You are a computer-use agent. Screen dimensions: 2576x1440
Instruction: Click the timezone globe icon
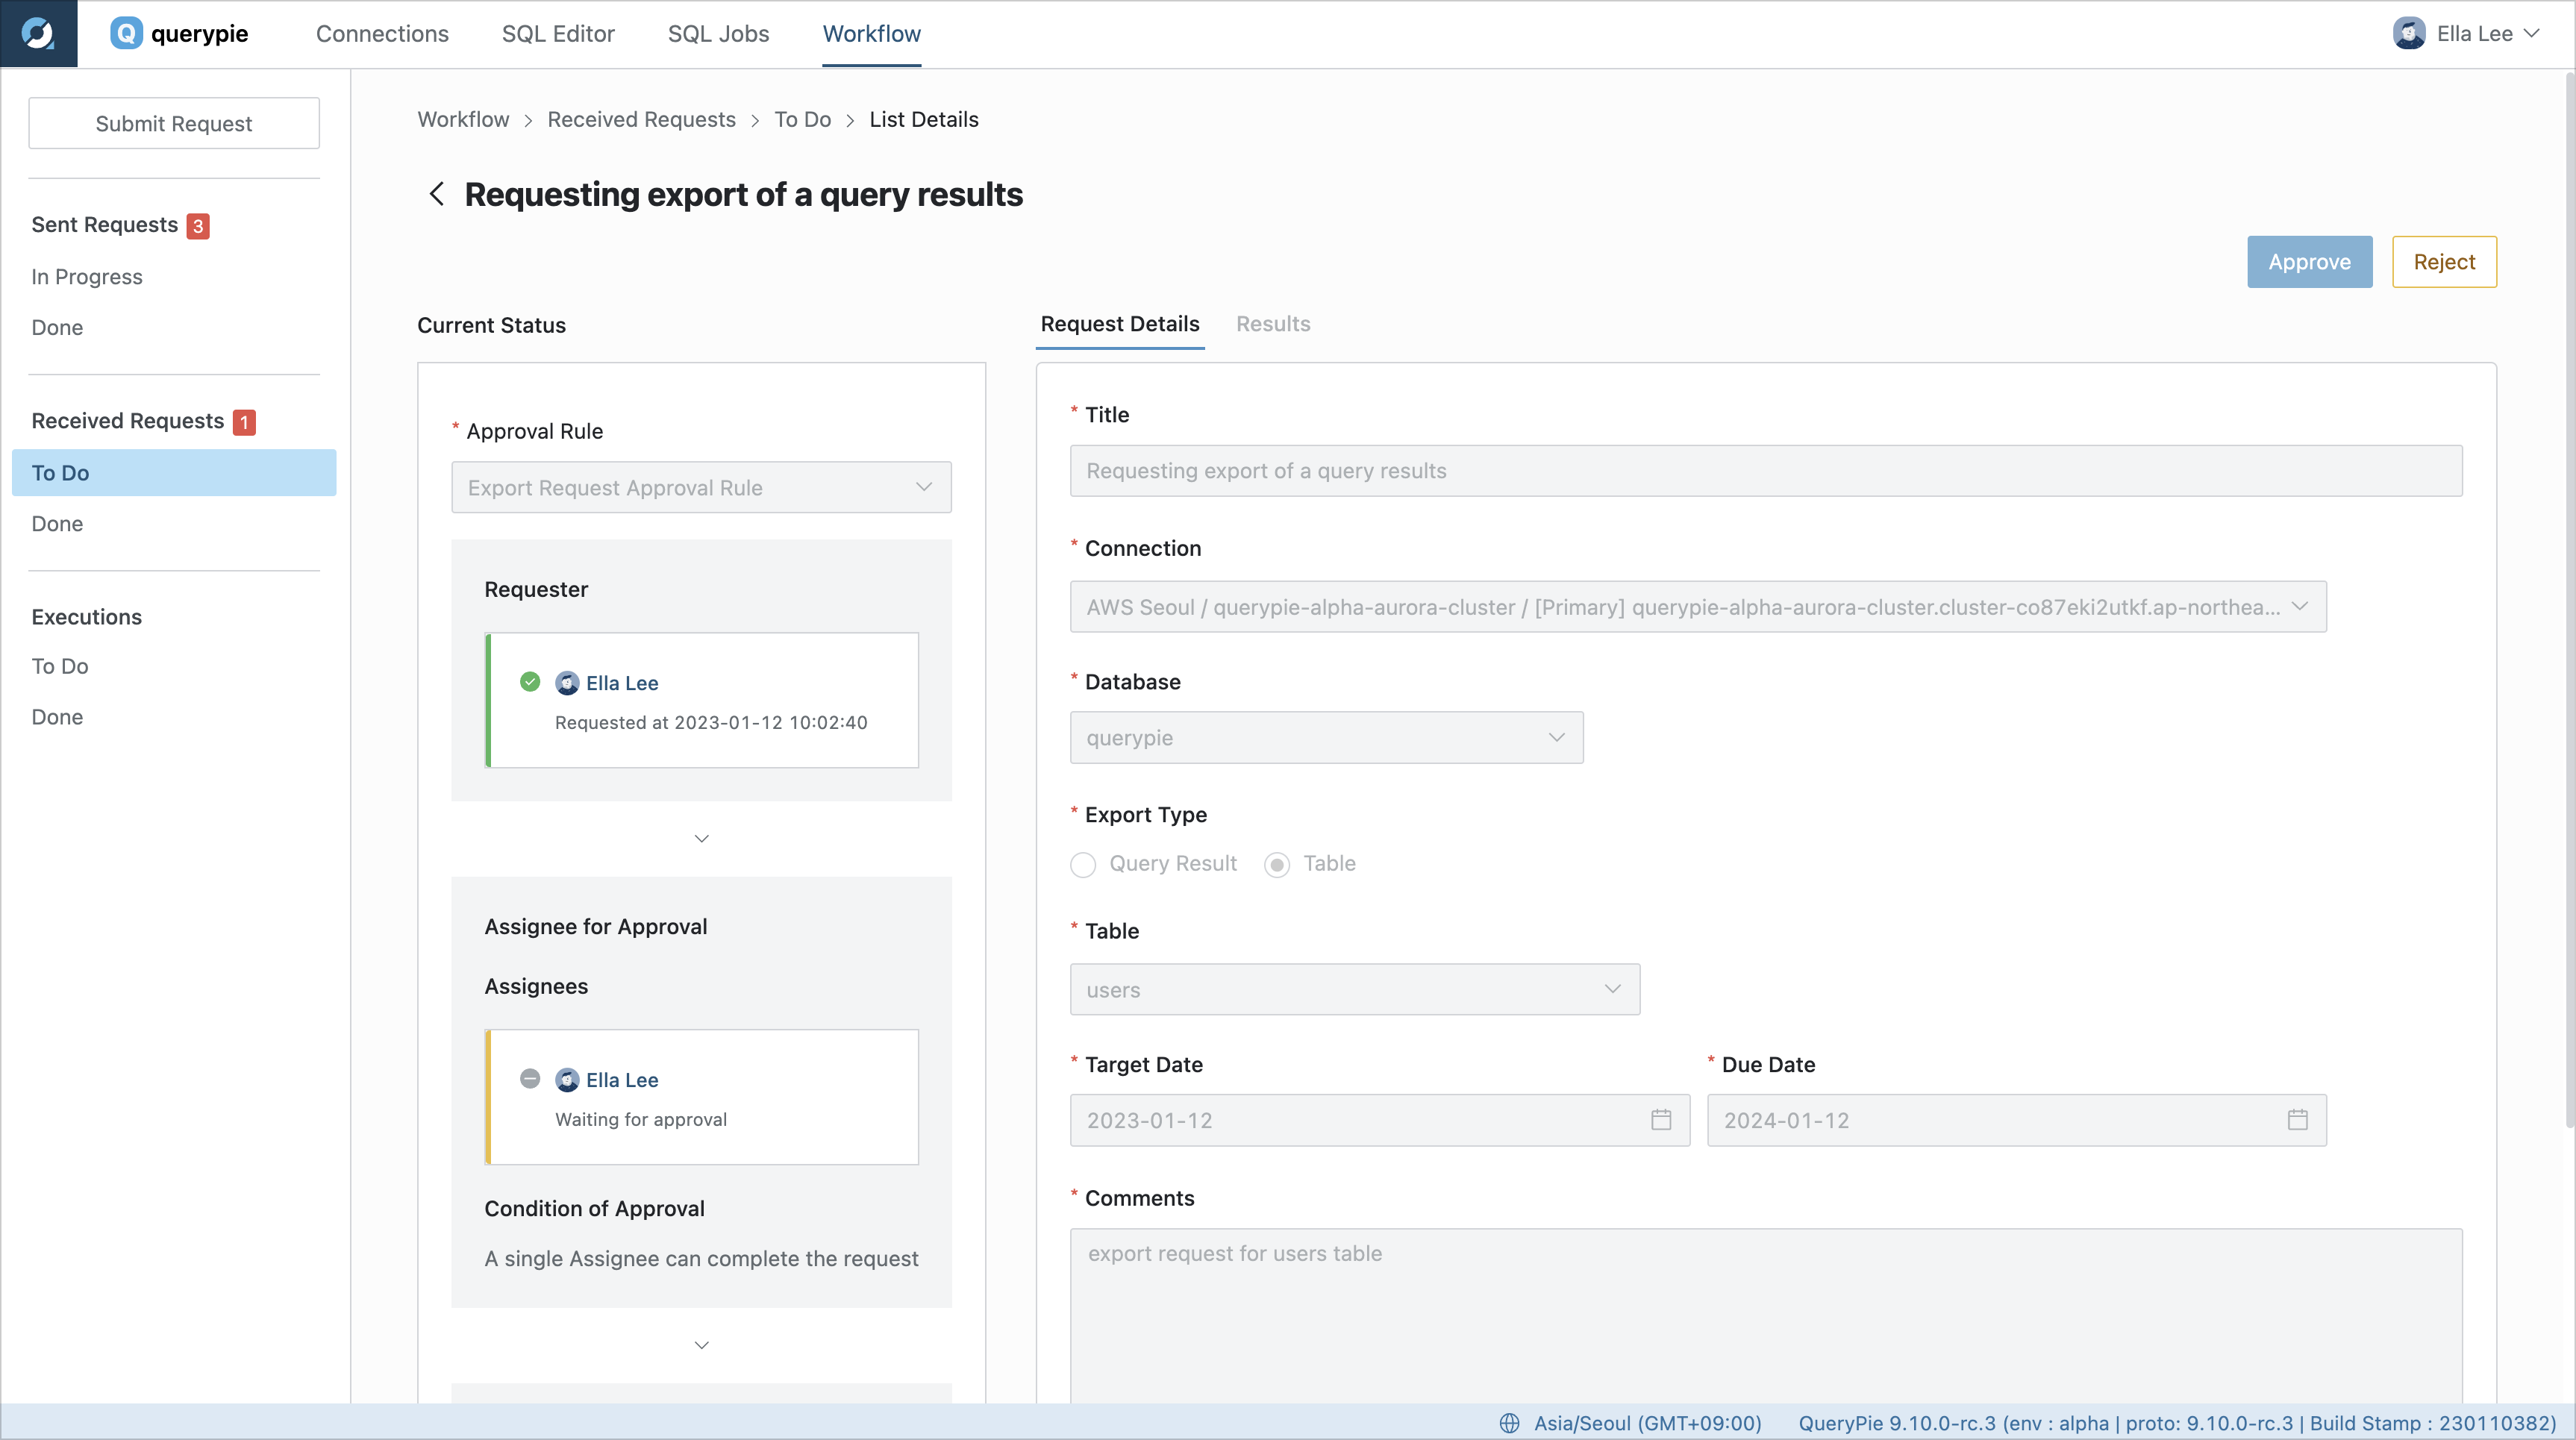tap(1509, 1423)
